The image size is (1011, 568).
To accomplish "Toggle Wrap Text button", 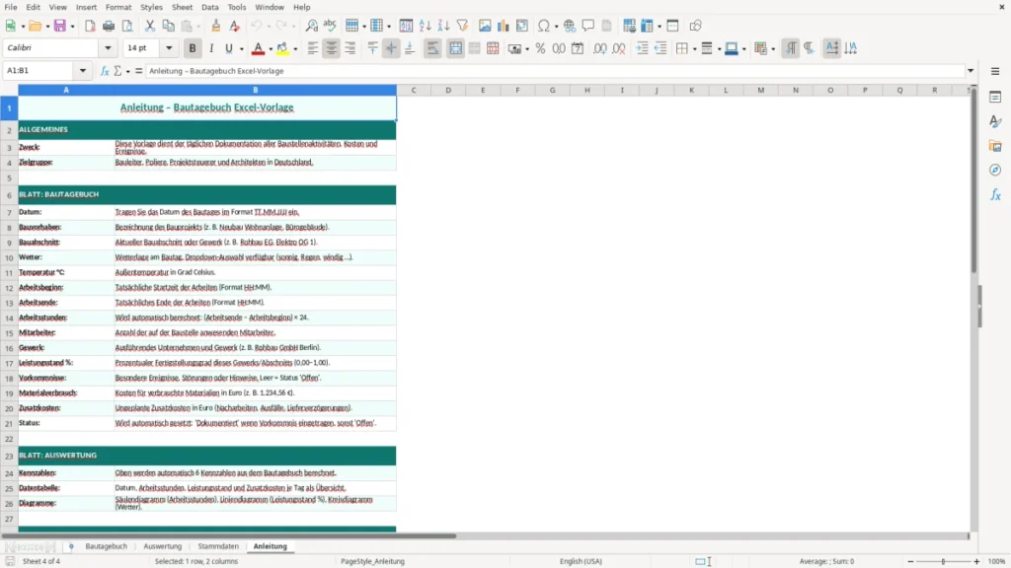I will (432, 48).
